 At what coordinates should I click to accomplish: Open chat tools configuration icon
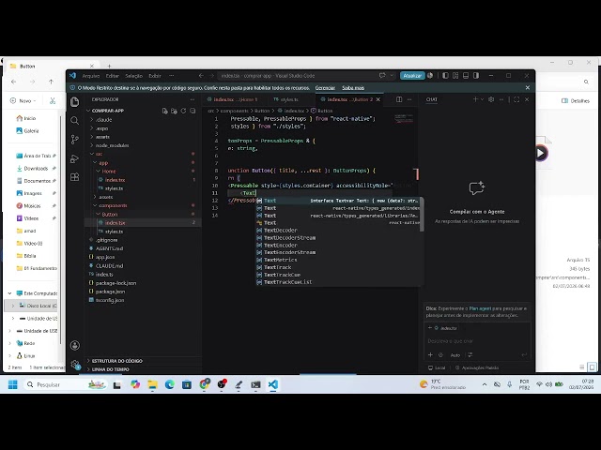click(470, 355)
